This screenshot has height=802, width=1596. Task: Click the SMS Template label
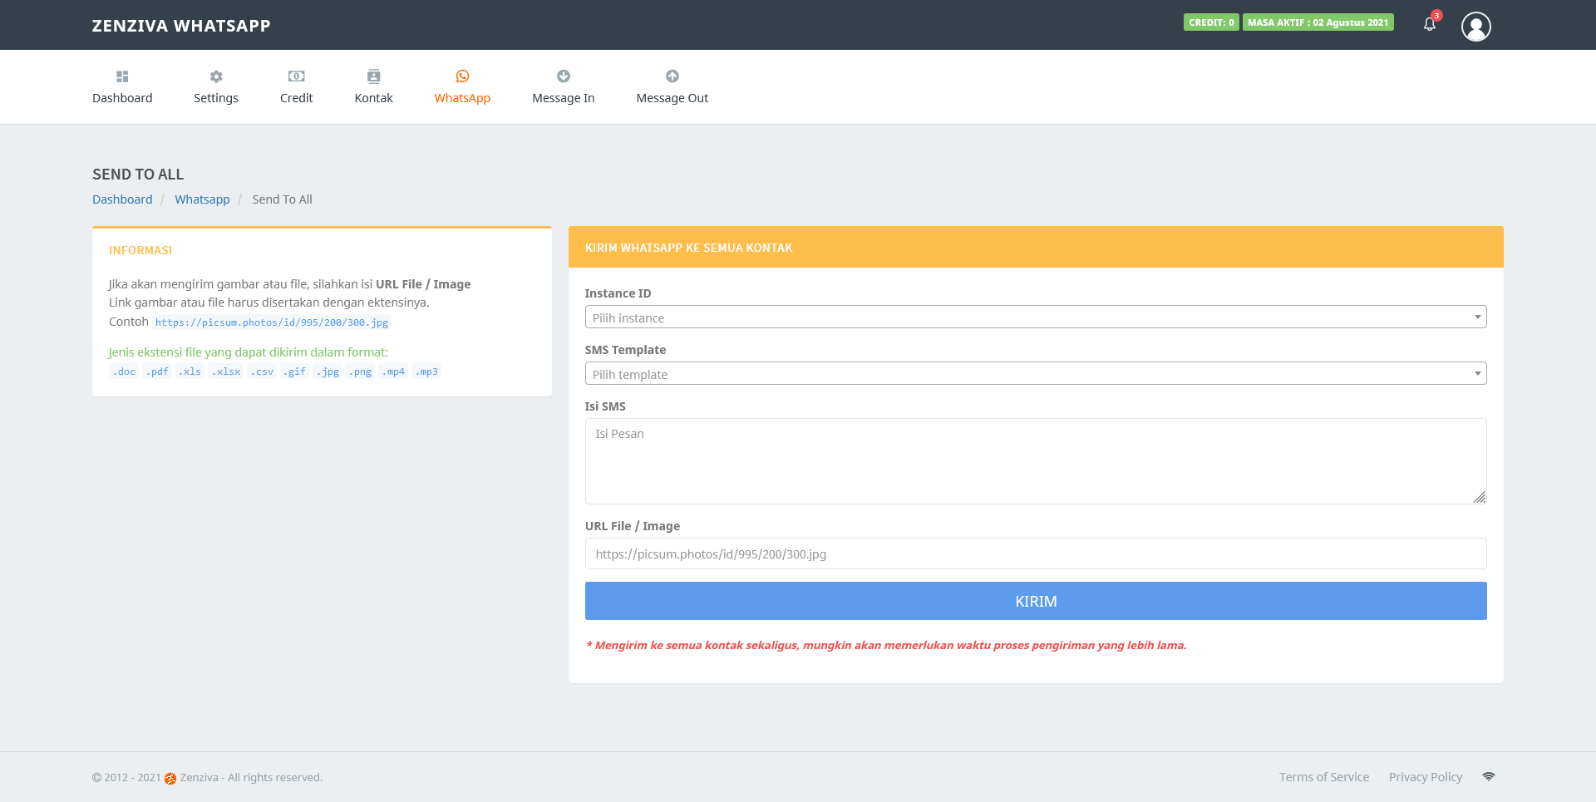(625, 350)
